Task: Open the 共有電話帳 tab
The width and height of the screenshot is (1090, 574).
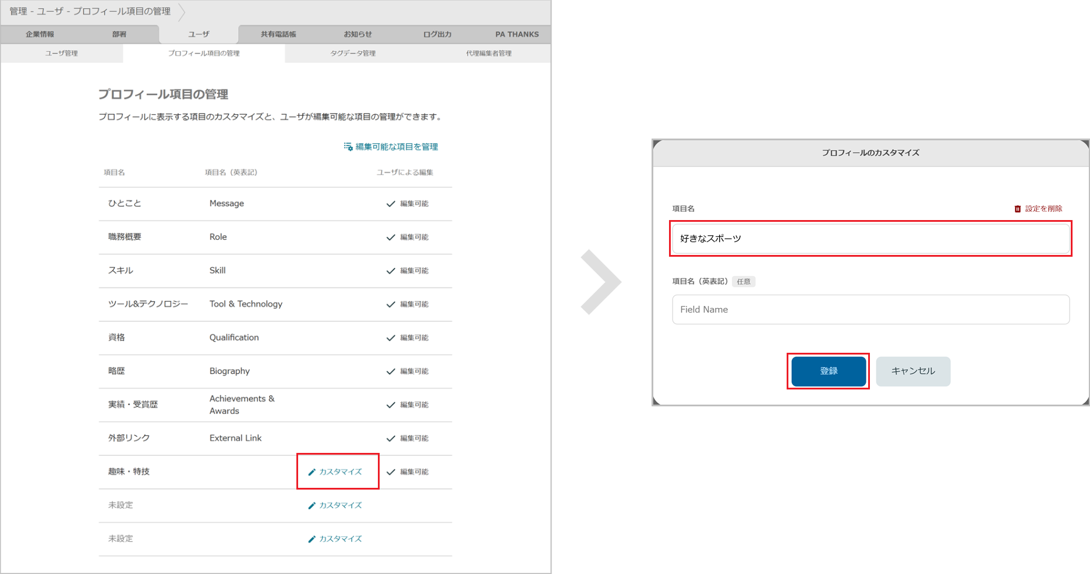Action: (278, 34)
